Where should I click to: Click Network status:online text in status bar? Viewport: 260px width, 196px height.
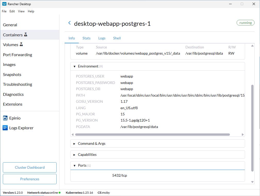(x=43, y=193)
